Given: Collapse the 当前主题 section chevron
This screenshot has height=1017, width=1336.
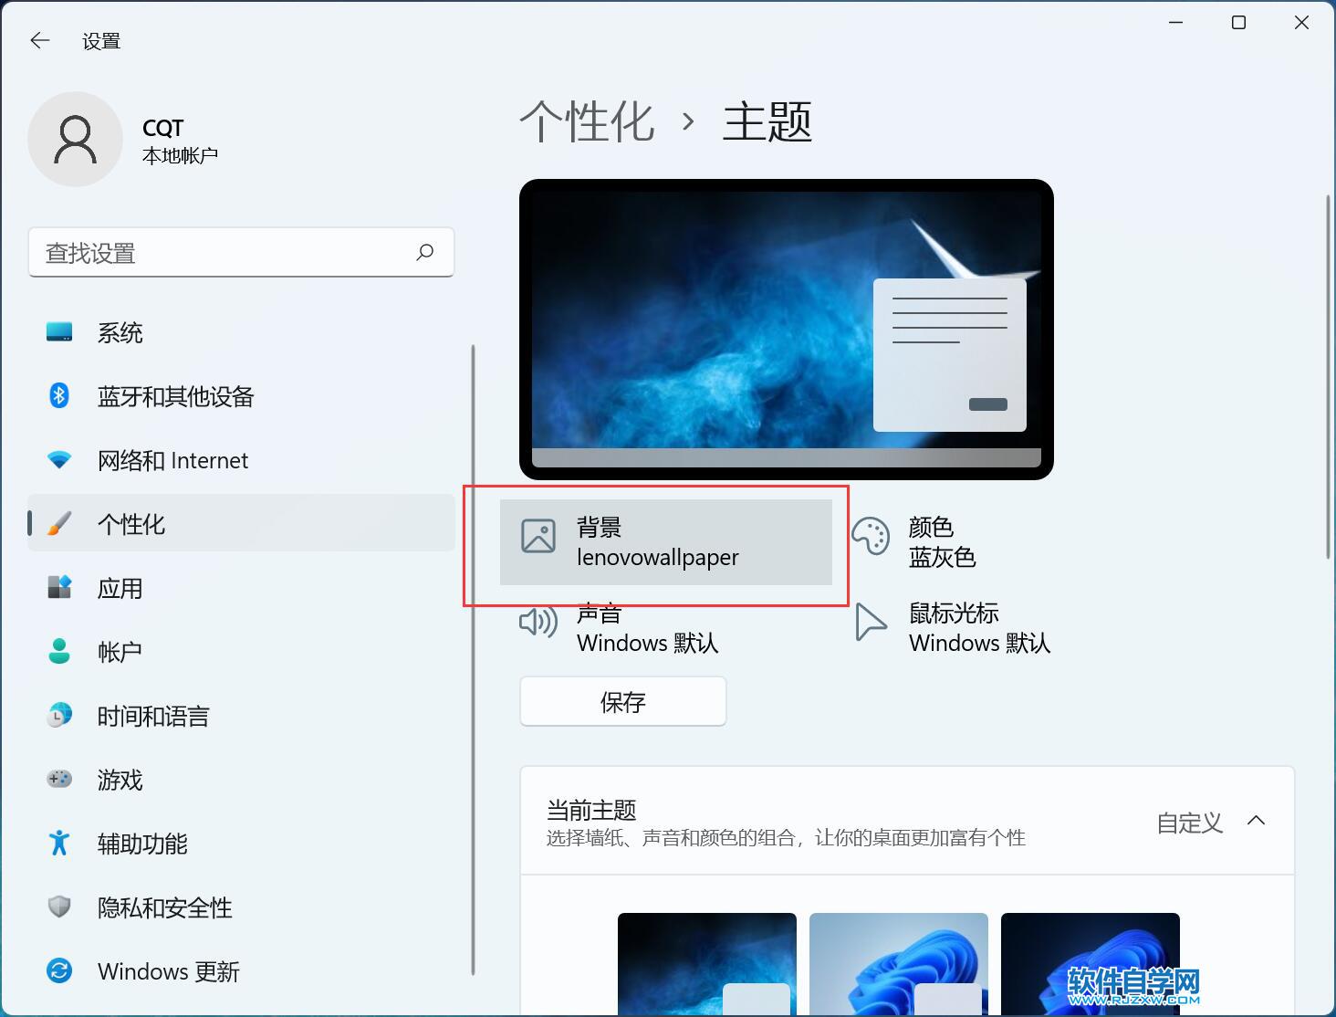Looking at the screenshot, I should coord(1256,821).
